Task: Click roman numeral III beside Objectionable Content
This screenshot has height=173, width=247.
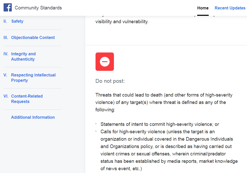Action: click(x=6, y=37)
